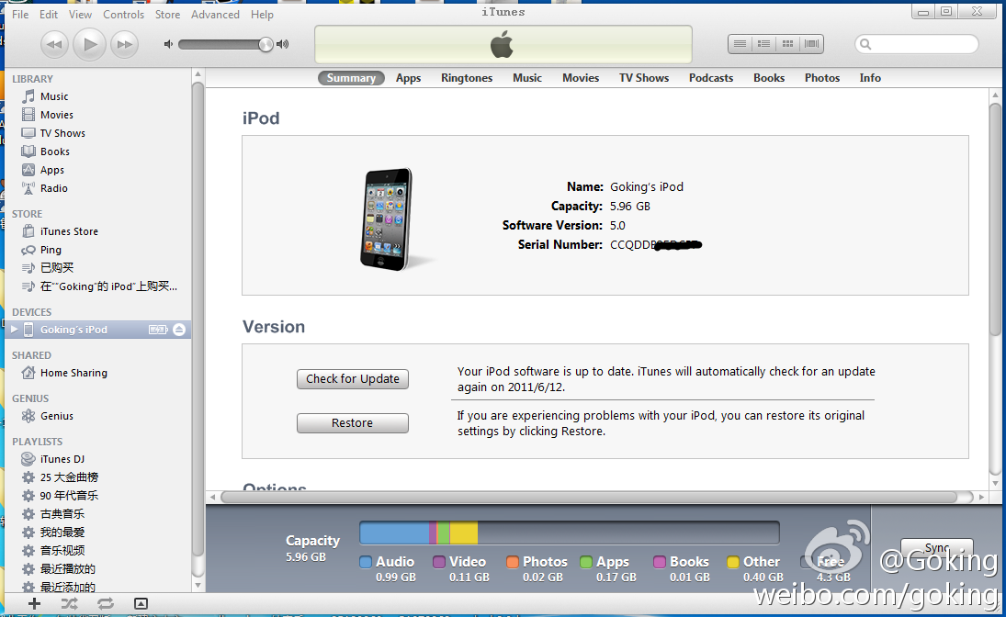Eject Goking's iPod
This screenshot has height=617, width=1006.
pos(179,330)
